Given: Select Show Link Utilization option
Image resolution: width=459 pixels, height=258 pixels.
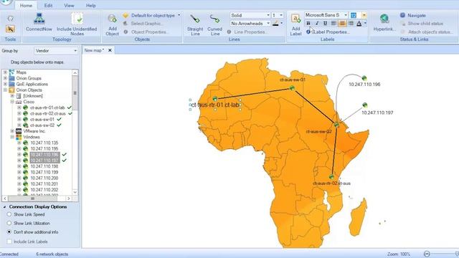Looking at the screenshot, I should tap(9, 223).
